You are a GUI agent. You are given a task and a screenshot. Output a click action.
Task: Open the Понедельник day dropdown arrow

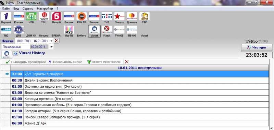(x=51, y=47)
